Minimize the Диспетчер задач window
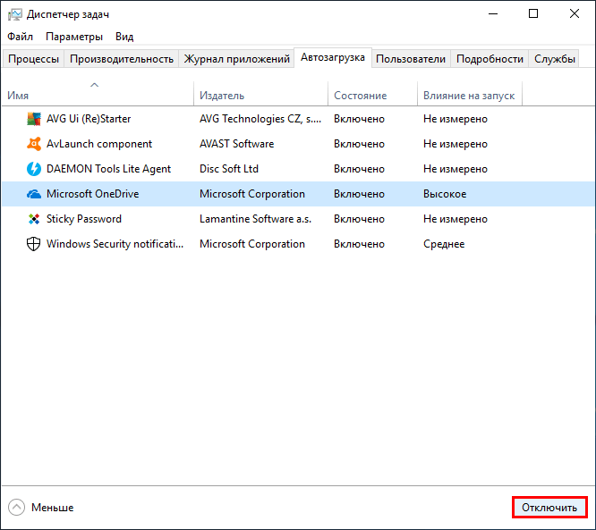The image size is (596, 530). click(493, 14)
